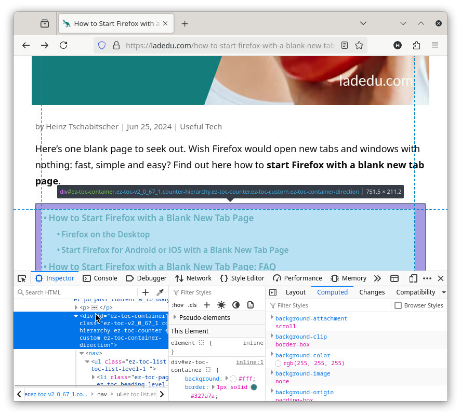
Task: Toggle the :hov pseudo-class panel
Action: [x=178, y=305]
